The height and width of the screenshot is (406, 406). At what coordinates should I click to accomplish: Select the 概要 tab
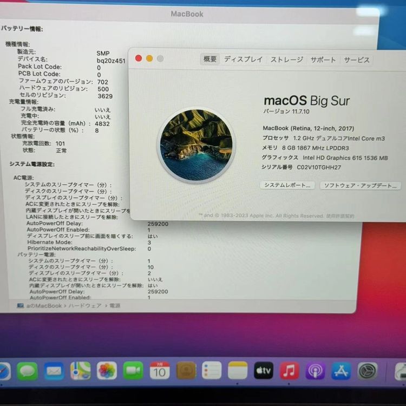[210, 59]
